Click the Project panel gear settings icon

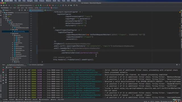25,10
